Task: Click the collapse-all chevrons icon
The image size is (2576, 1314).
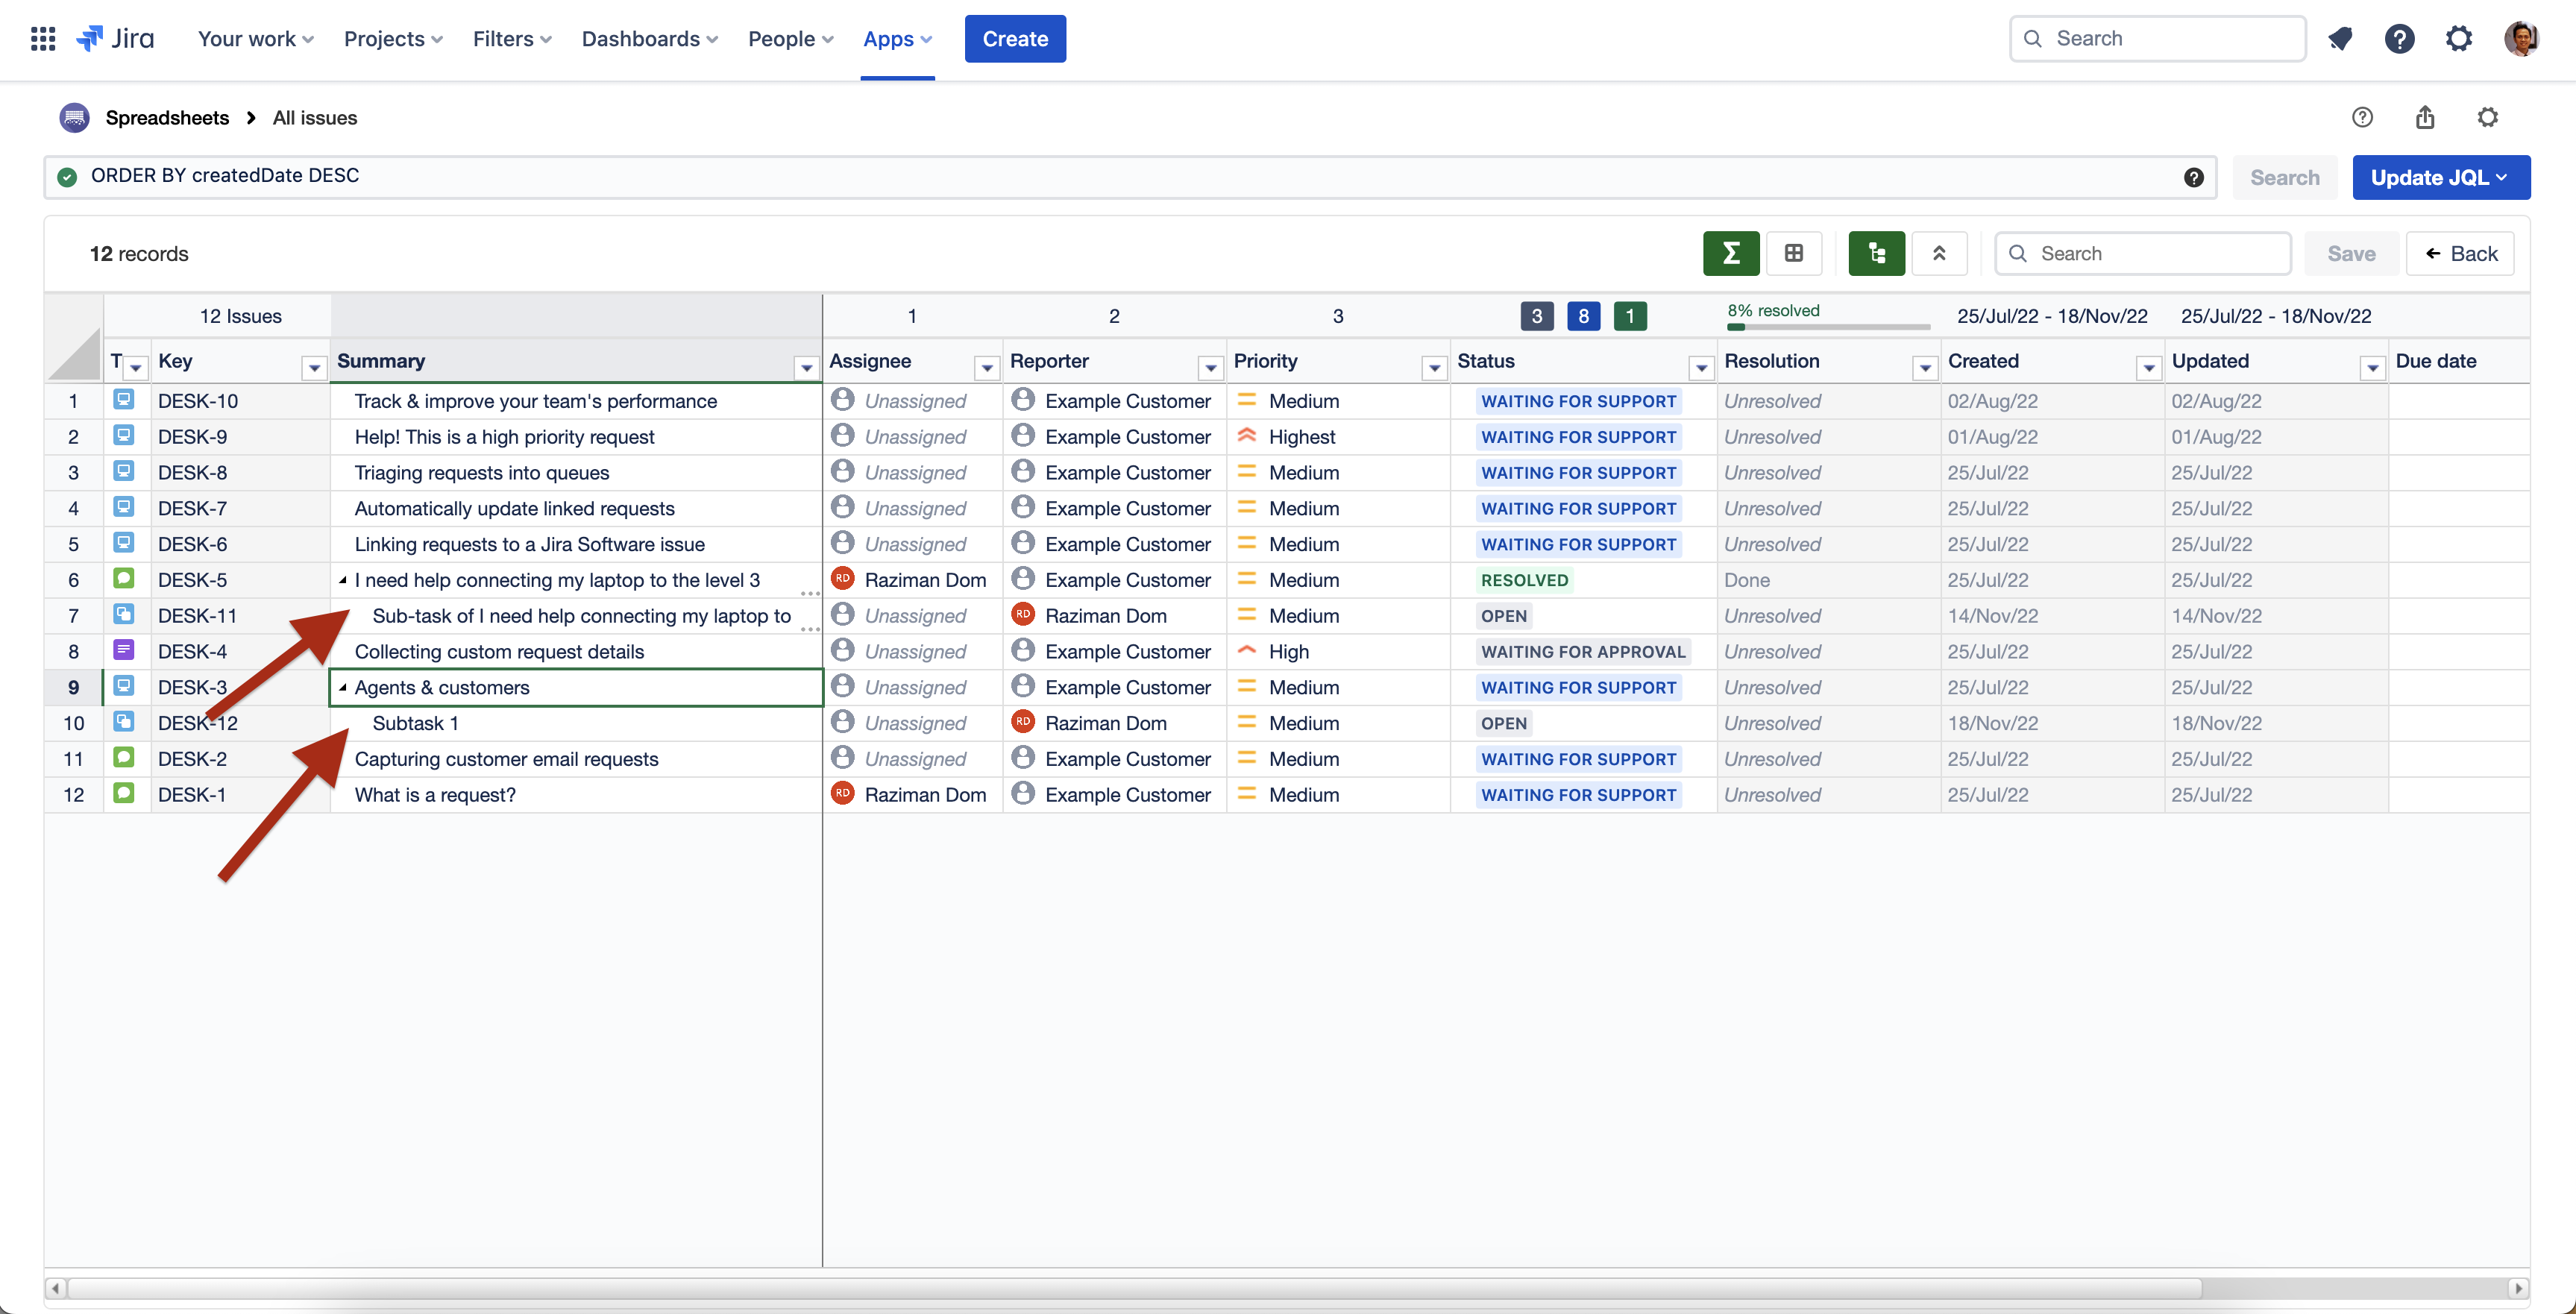Action: [x=1939, y=253]
